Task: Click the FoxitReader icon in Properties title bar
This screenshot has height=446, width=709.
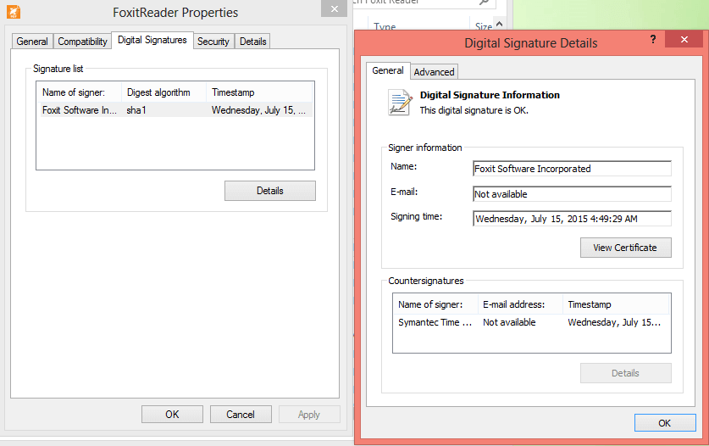Action: (x=14, y=13)
